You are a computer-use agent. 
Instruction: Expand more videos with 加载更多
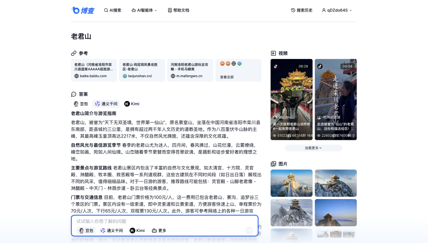click(313, 148)
